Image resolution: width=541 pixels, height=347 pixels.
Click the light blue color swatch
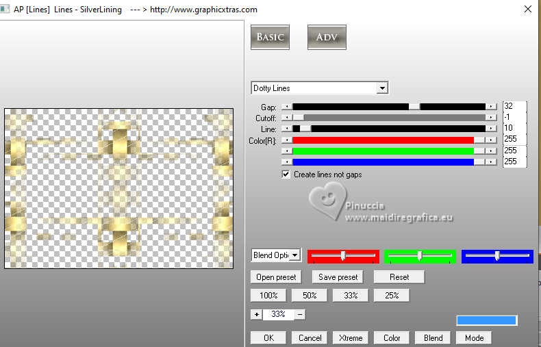[486, 320]
